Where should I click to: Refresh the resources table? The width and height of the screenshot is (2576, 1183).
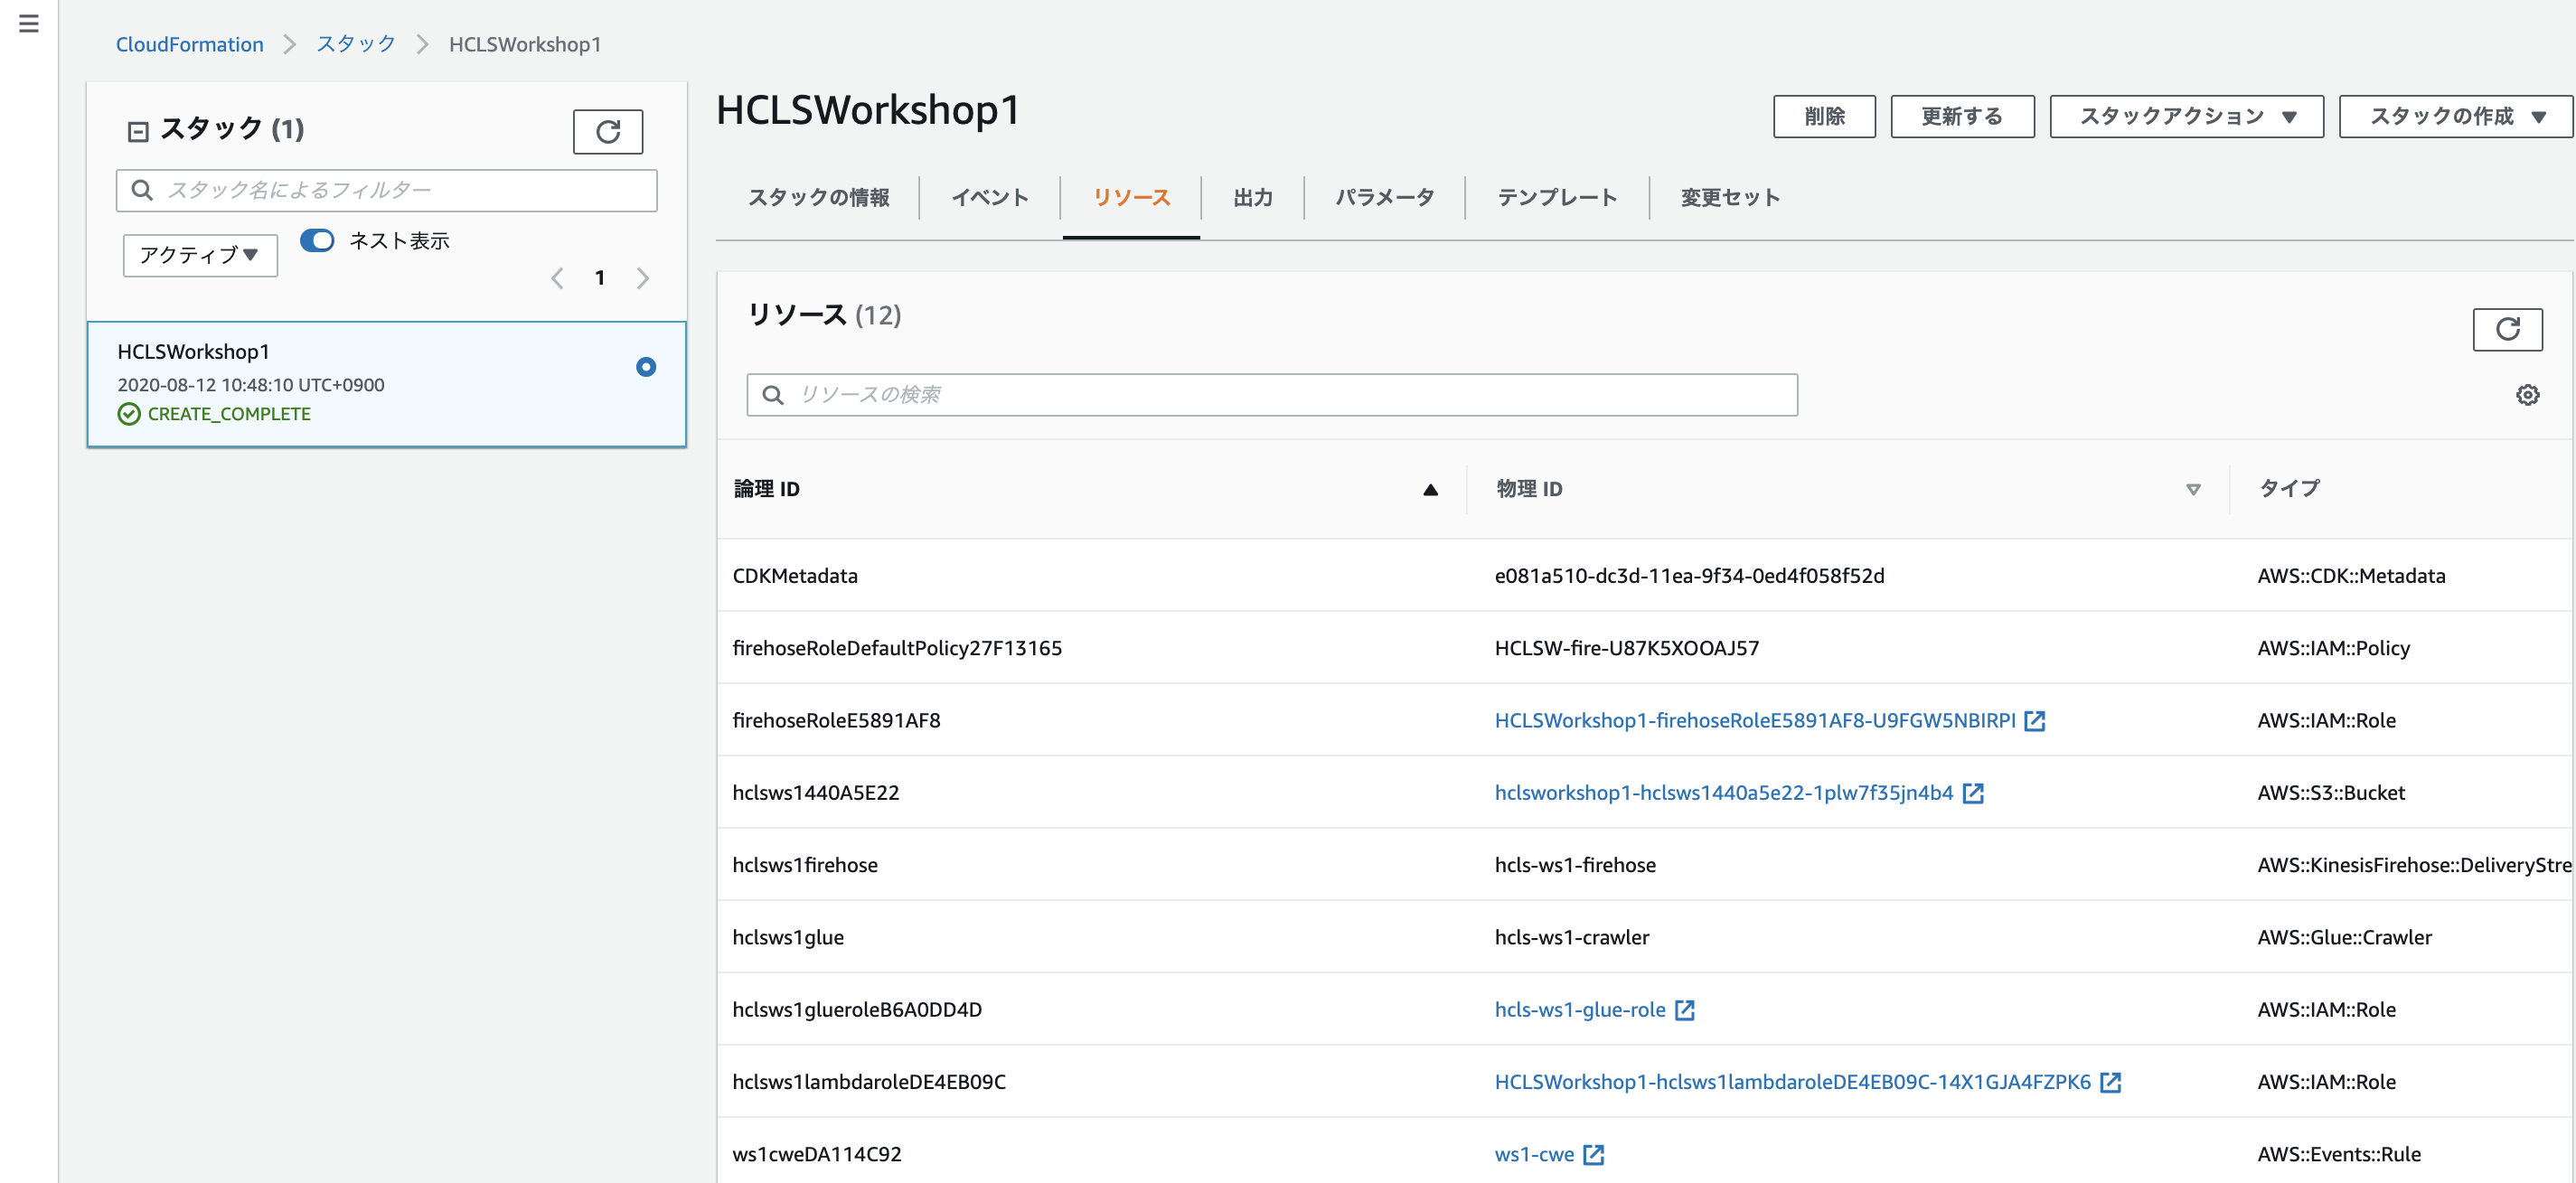2506,329
